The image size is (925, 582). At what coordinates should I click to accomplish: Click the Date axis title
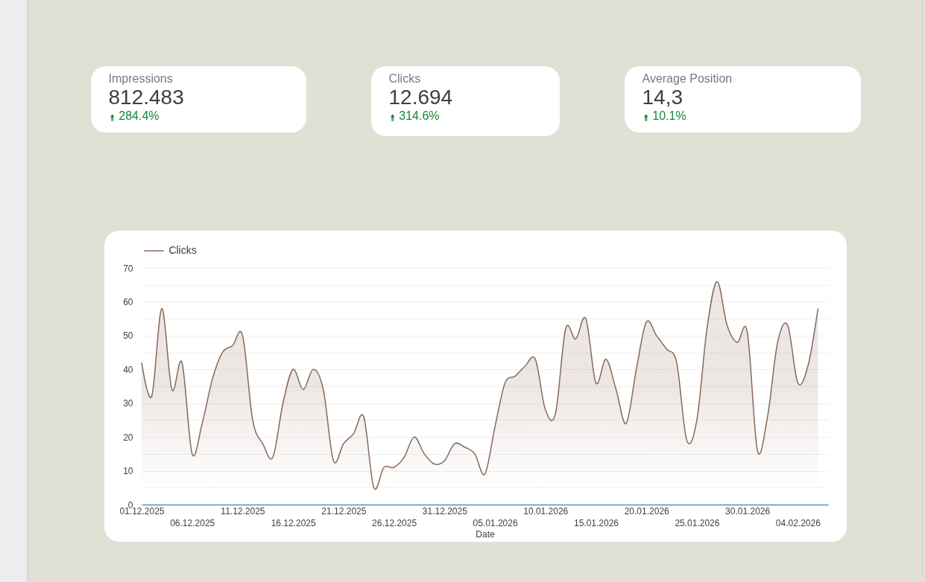[485, 534]
